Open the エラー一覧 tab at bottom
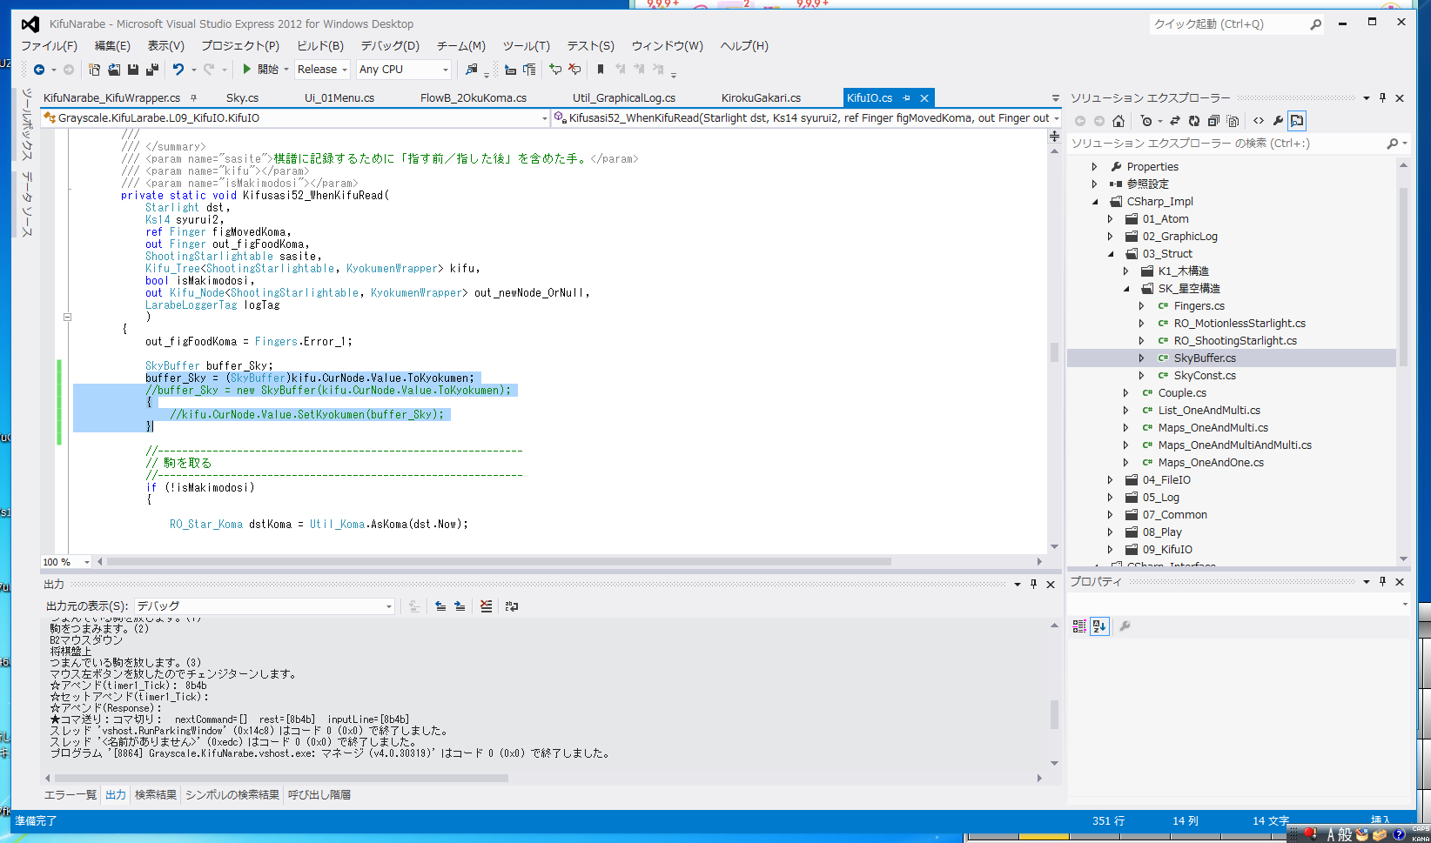The height and width of the screenshot is (843, 1431). point(71,795)
